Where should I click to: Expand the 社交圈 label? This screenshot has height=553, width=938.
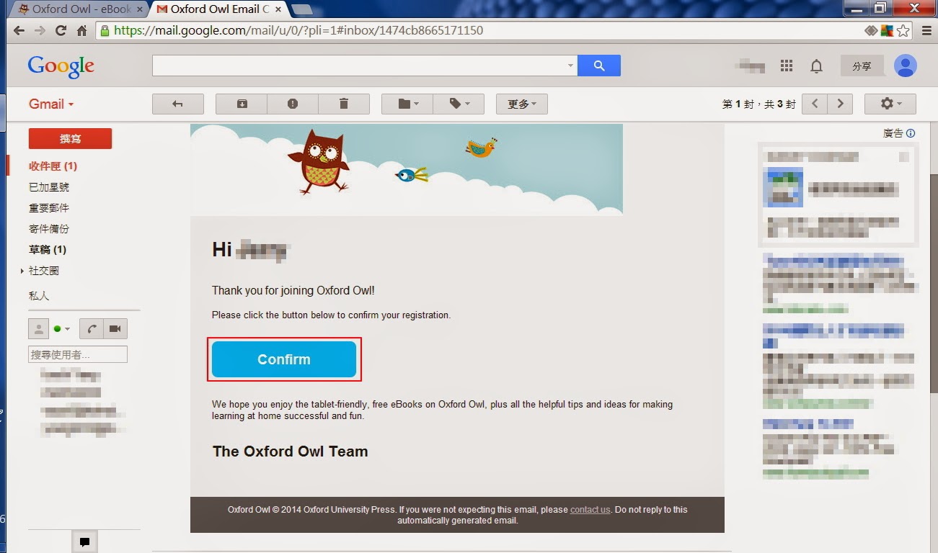pos(22,271)
